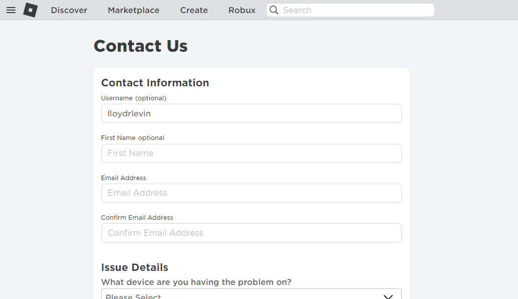Click the "Contact Information" section heading
This screenshot has height=299, width=518.
tap(155, 83)
